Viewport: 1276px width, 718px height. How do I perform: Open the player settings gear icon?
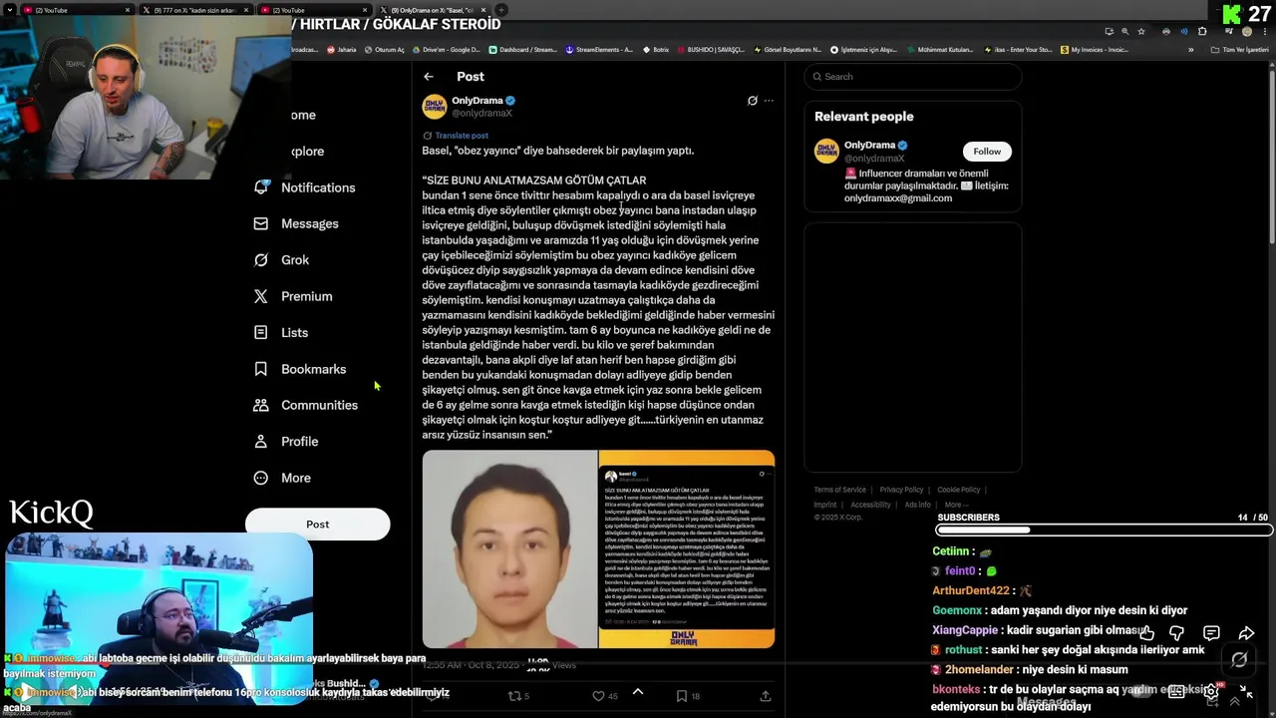click(1211, 691)
